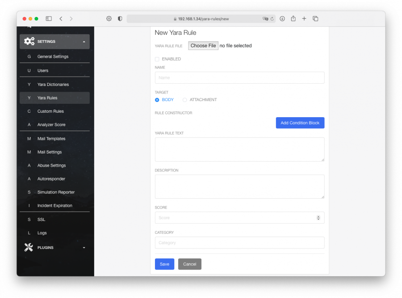Select the Attachment target radio button

185,100
